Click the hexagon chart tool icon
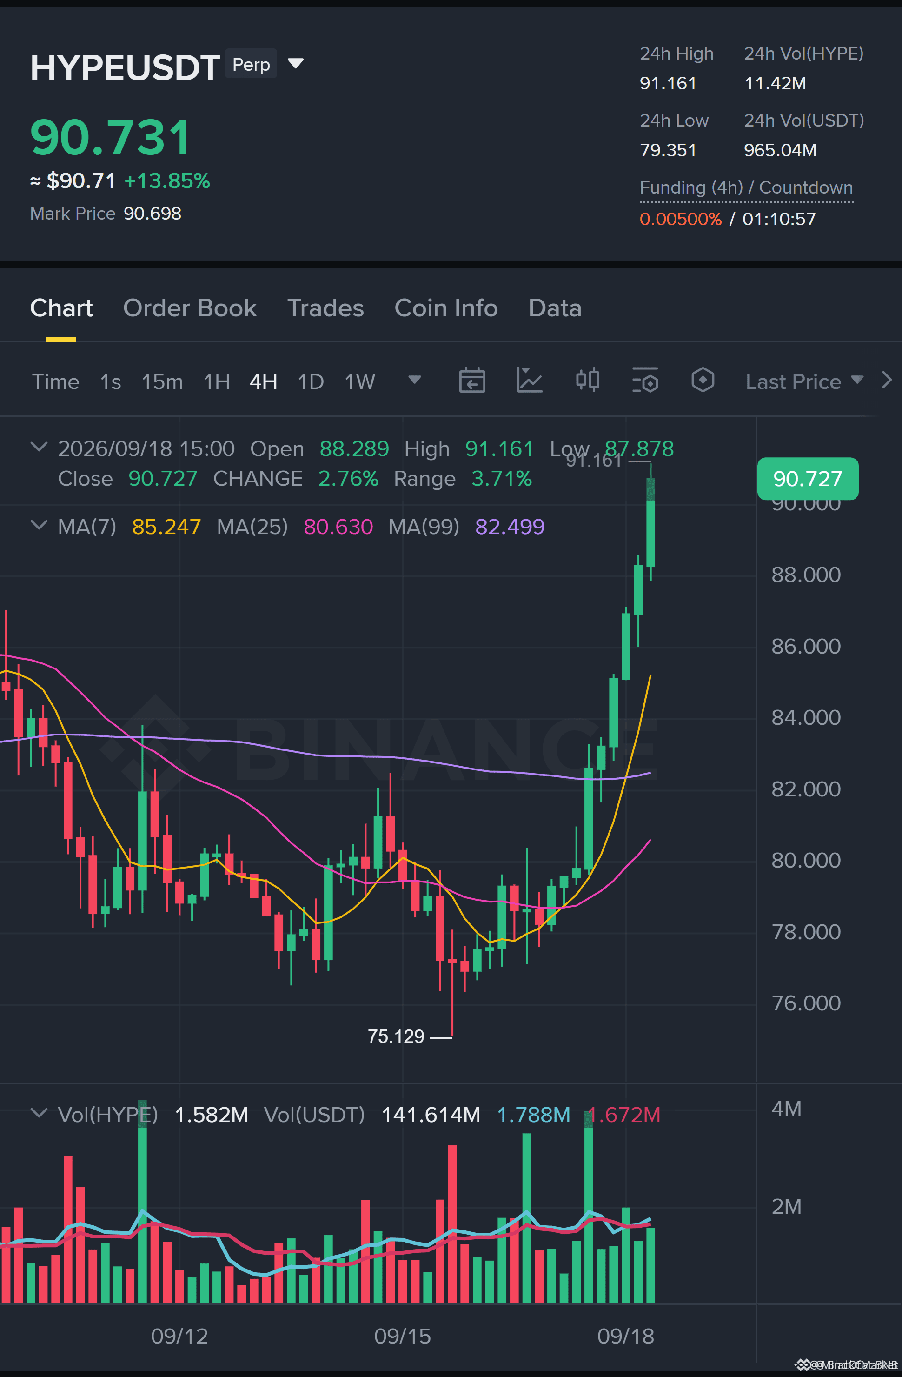The width and height of the screenshot is (902, 1377). 703,380
